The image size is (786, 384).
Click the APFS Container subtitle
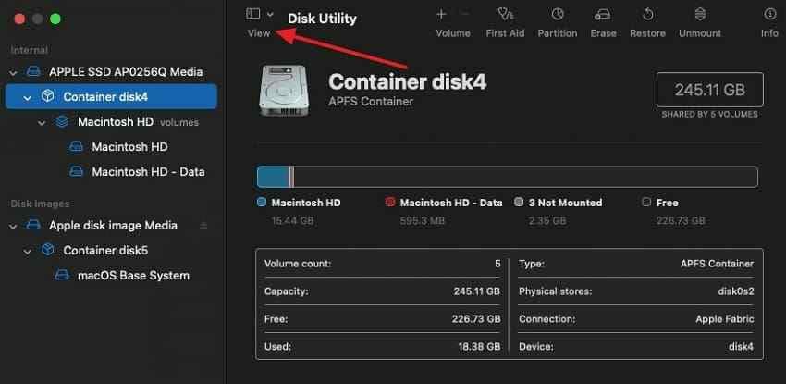371,101
